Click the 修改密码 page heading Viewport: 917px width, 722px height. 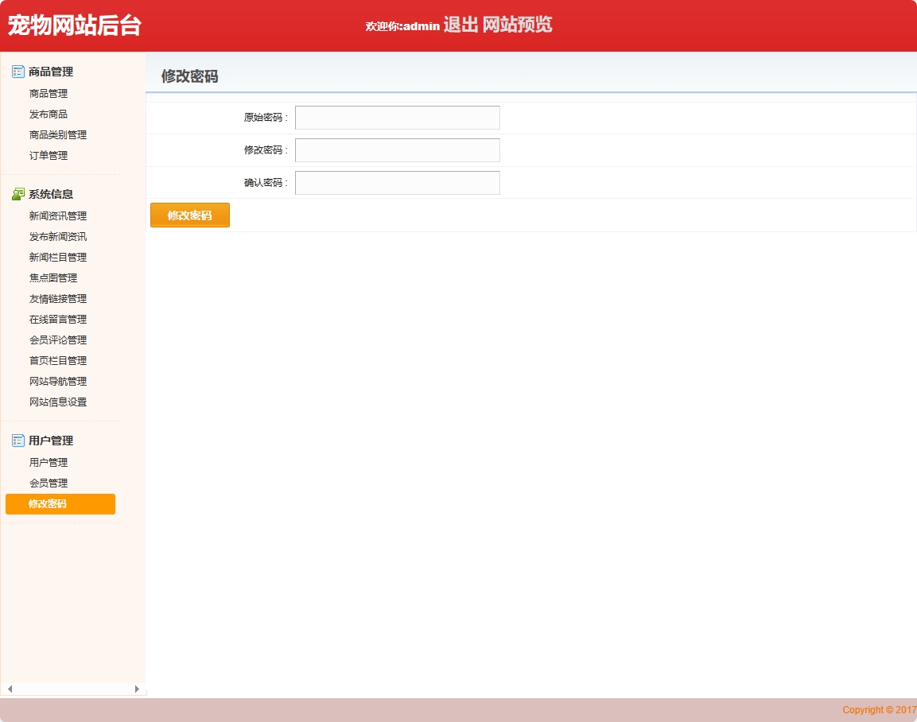(x=189, y=76)
